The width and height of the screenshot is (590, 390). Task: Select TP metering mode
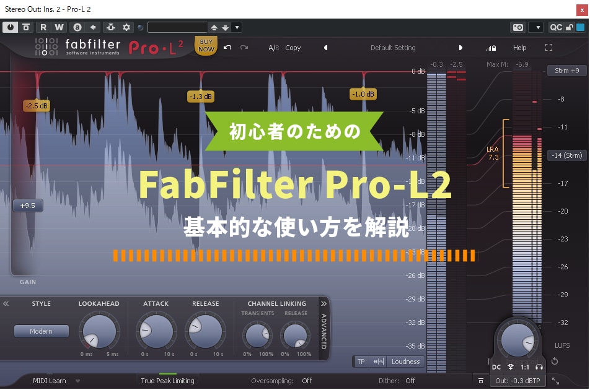coord(361,362)
